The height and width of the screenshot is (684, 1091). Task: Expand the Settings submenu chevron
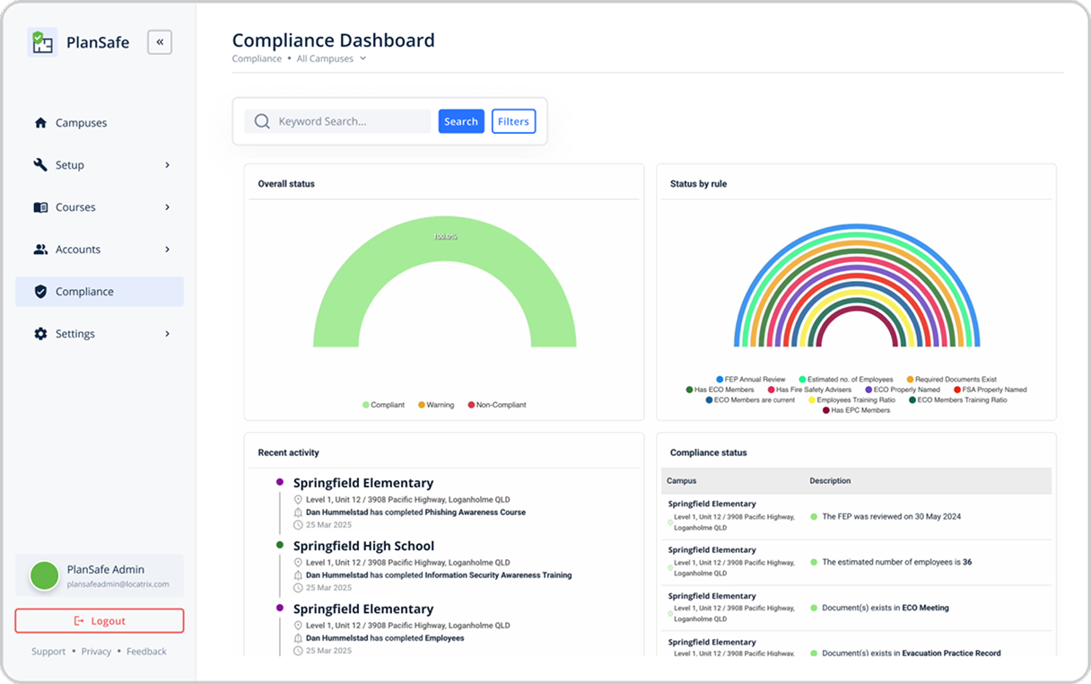[x=167, y=333]
